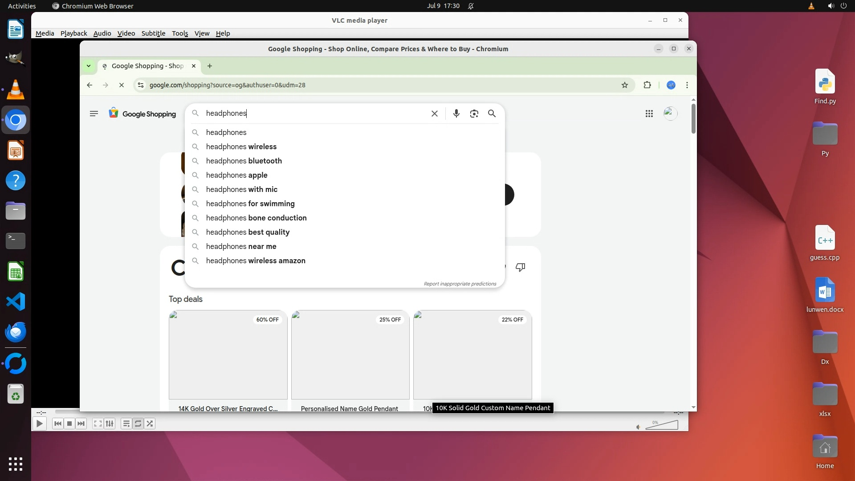Open Chromium three-dot menu
This screenshot has width=855, height=481.
687,85
